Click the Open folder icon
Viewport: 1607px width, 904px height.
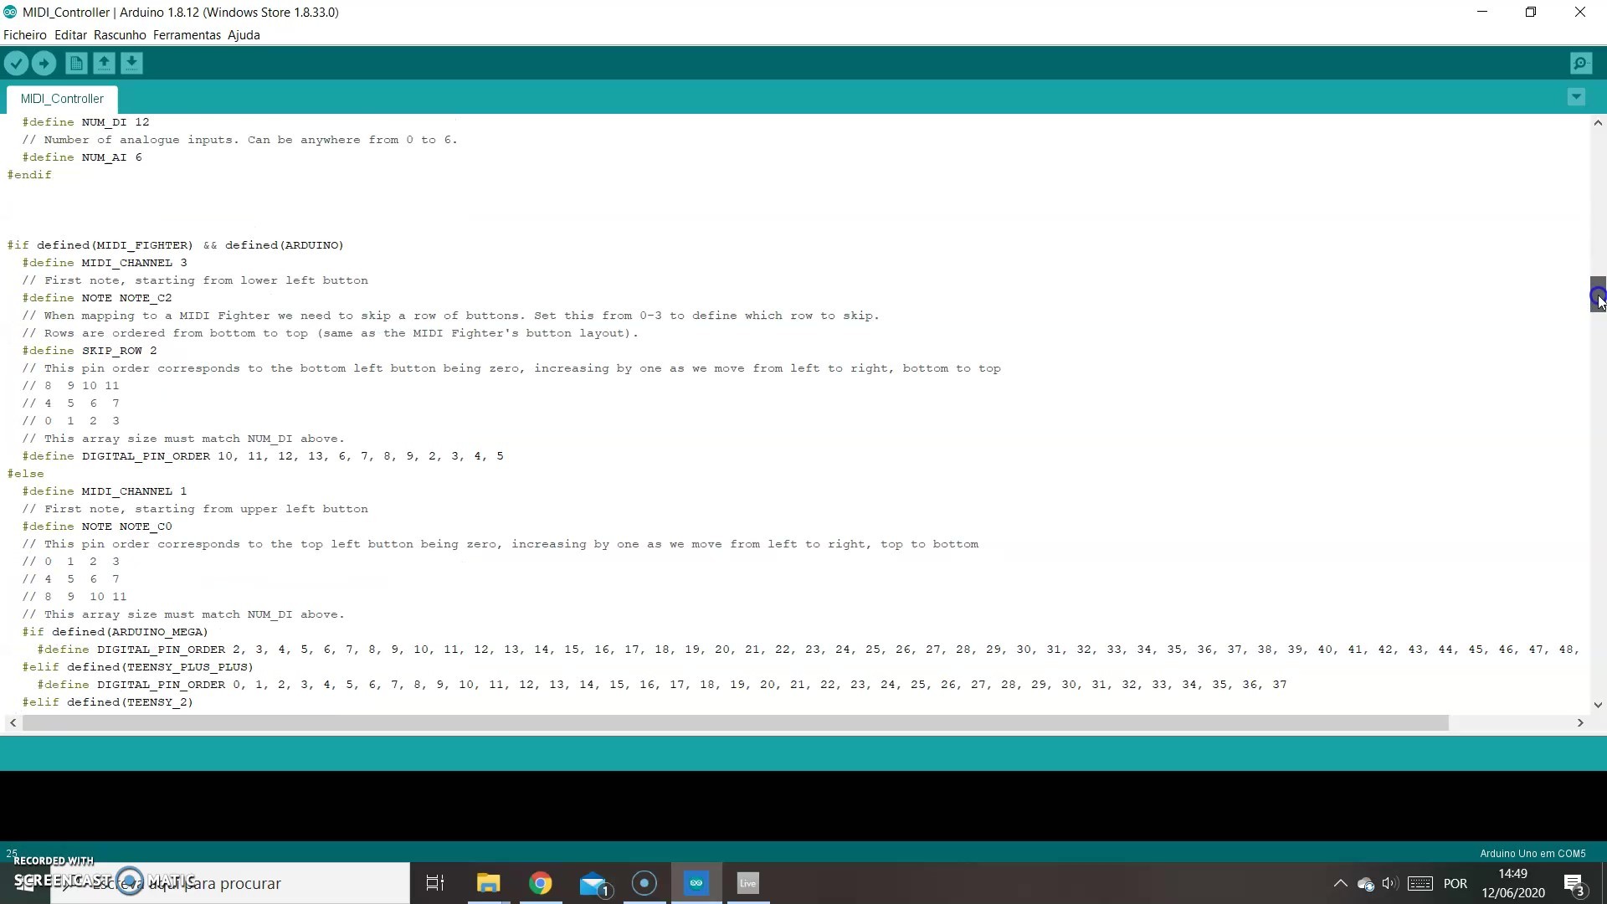[103, 63]
